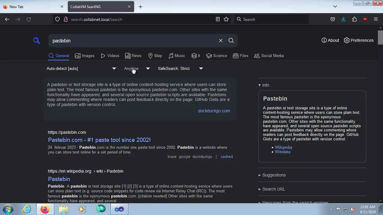Open result options three-dot menu
The height and width of the screenshot is (215, 383).
point(216,157)
